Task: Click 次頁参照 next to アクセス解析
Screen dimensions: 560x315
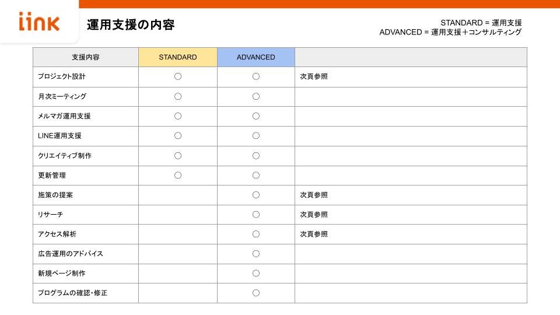Action: tap(314, 235)
